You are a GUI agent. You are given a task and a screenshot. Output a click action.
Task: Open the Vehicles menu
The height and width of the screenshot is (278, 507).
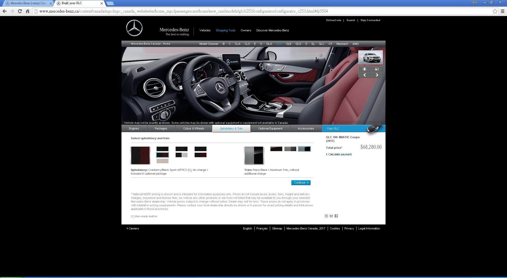click(x=205, y=30)
